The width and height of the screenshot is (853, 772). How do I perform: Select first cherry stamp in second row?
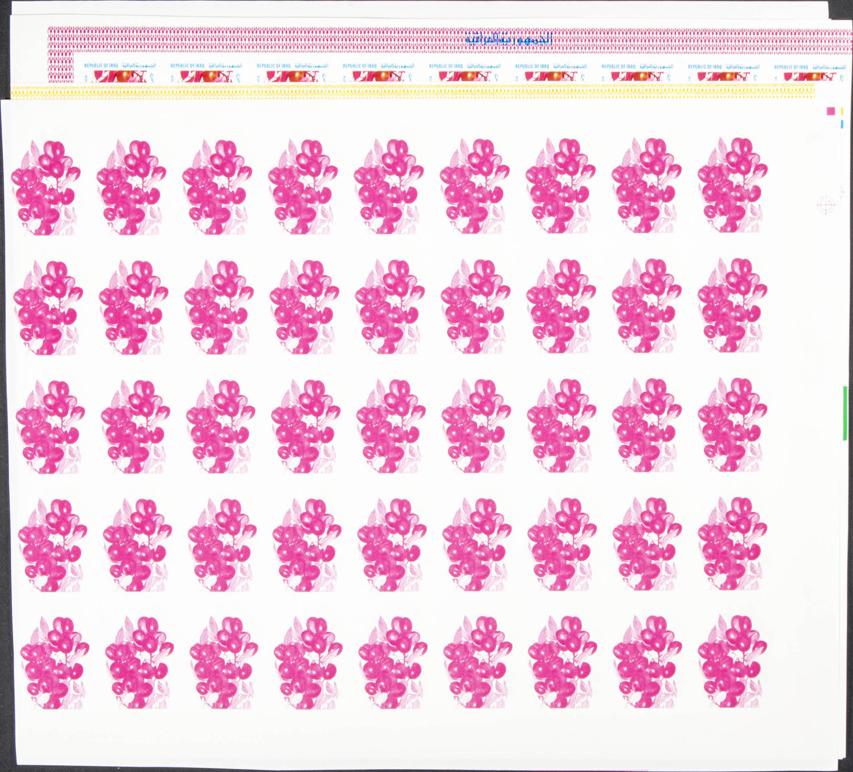pyautogui.click(x=47, y=307)
